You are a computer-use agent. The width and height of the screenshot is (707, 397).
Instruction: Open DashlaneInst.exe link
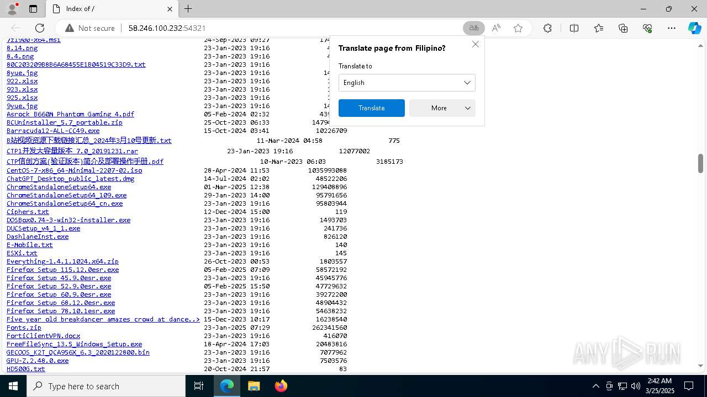point(38,237)
